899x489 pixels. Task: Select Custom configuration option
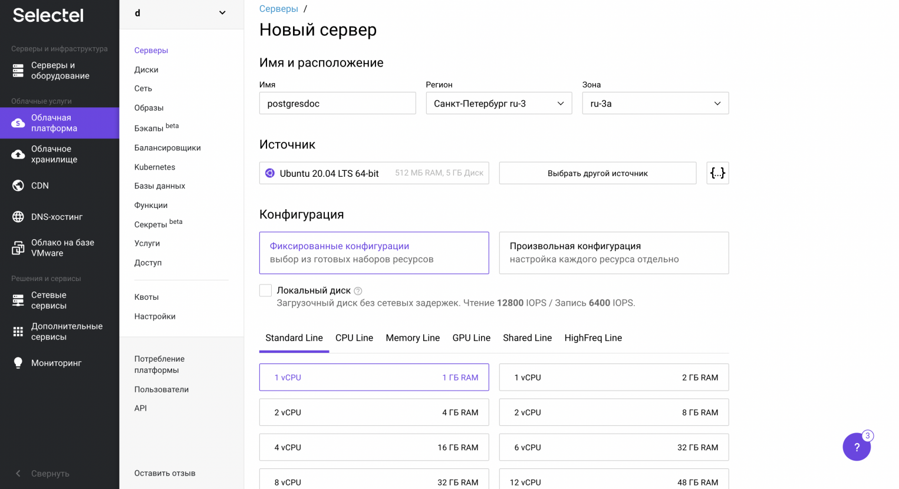614,253
